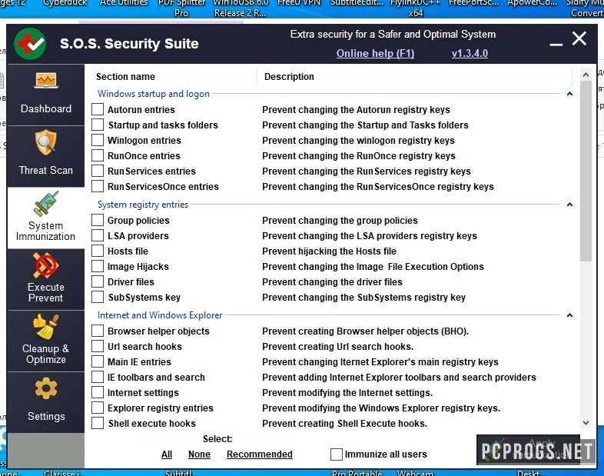Click the S.O.S. Security Suite logo
Viewport: 604px width, 476px height.
(x=30, y=44)
